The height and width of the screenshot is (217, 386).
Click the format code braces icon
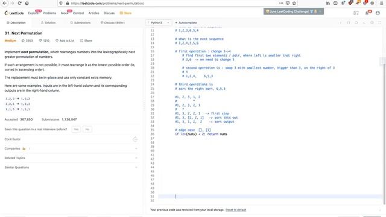(349, 23)
